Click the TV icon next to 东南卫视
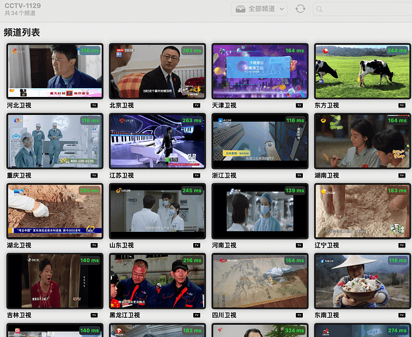The image size is (412, 337). (401, 315)
